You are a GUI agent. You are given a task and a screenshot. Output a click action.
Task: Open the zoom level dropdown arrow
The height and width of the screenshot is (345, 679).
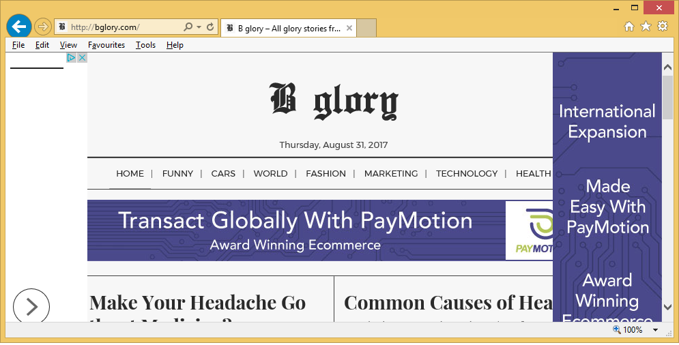tap(655, 330)
